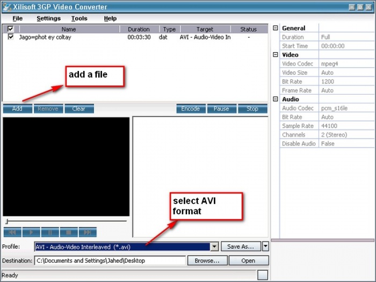Click the Remove button
The image size is (376, 282).
click(48, 109)
